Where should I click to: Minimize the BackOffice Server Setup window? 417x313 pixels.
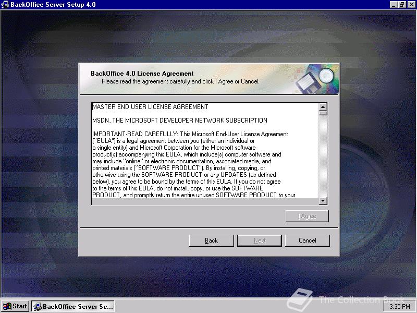click(x=394, y=5)
